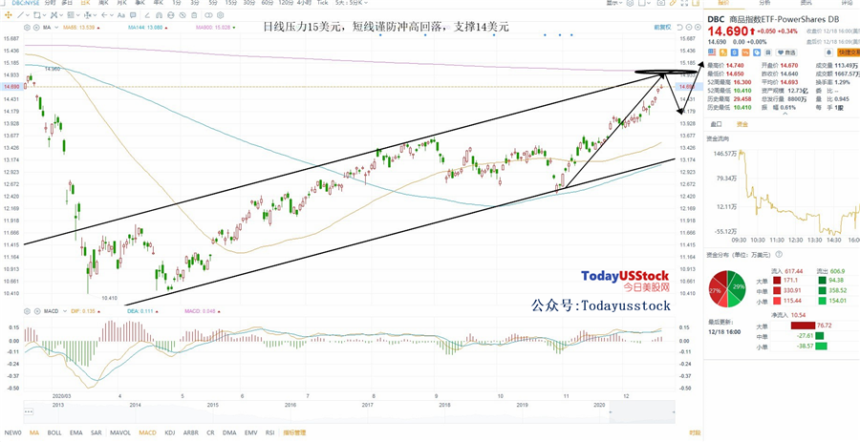
Task: Click the orange lightning icon under price
Action: (x=723, y=53)
